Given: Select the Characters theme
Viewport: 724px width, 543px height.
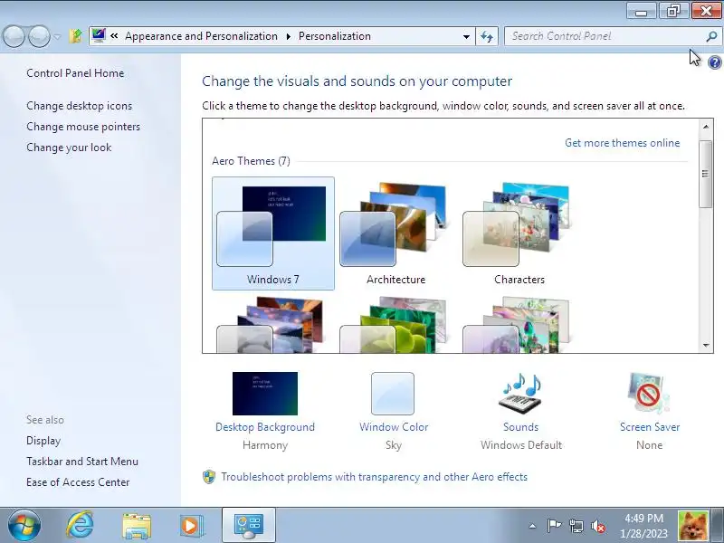Looking at the screenshot, I should coord(519,233).
